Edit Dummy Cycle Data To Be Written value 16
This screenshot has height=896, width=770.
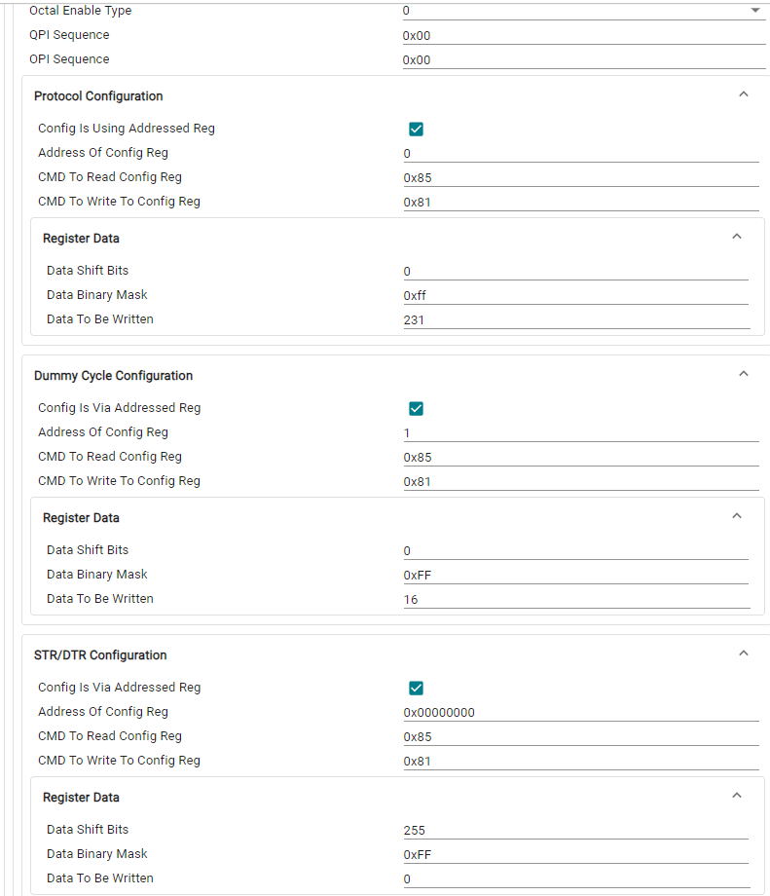point(576,599)
